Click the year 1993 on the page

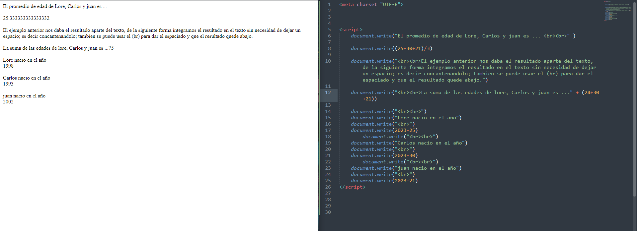(8, 84)
